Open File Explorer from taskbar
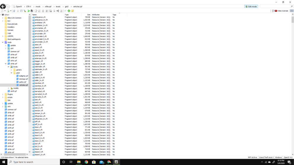 pyautogui.click(x=79, y=162)
